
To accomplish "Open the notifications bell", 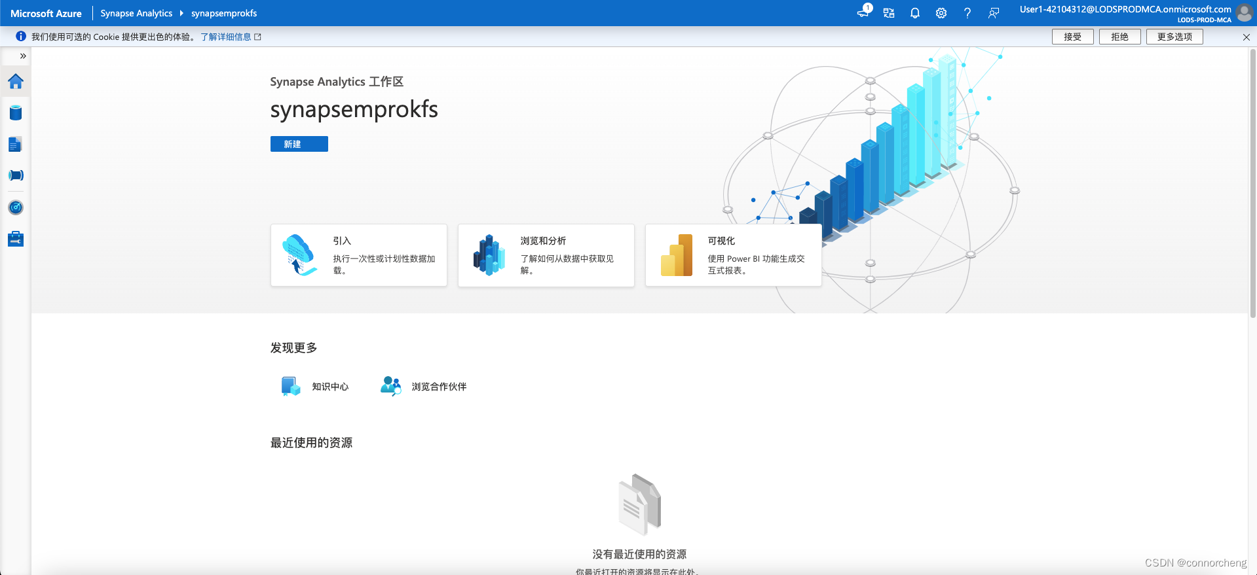I will click(915, 13).
